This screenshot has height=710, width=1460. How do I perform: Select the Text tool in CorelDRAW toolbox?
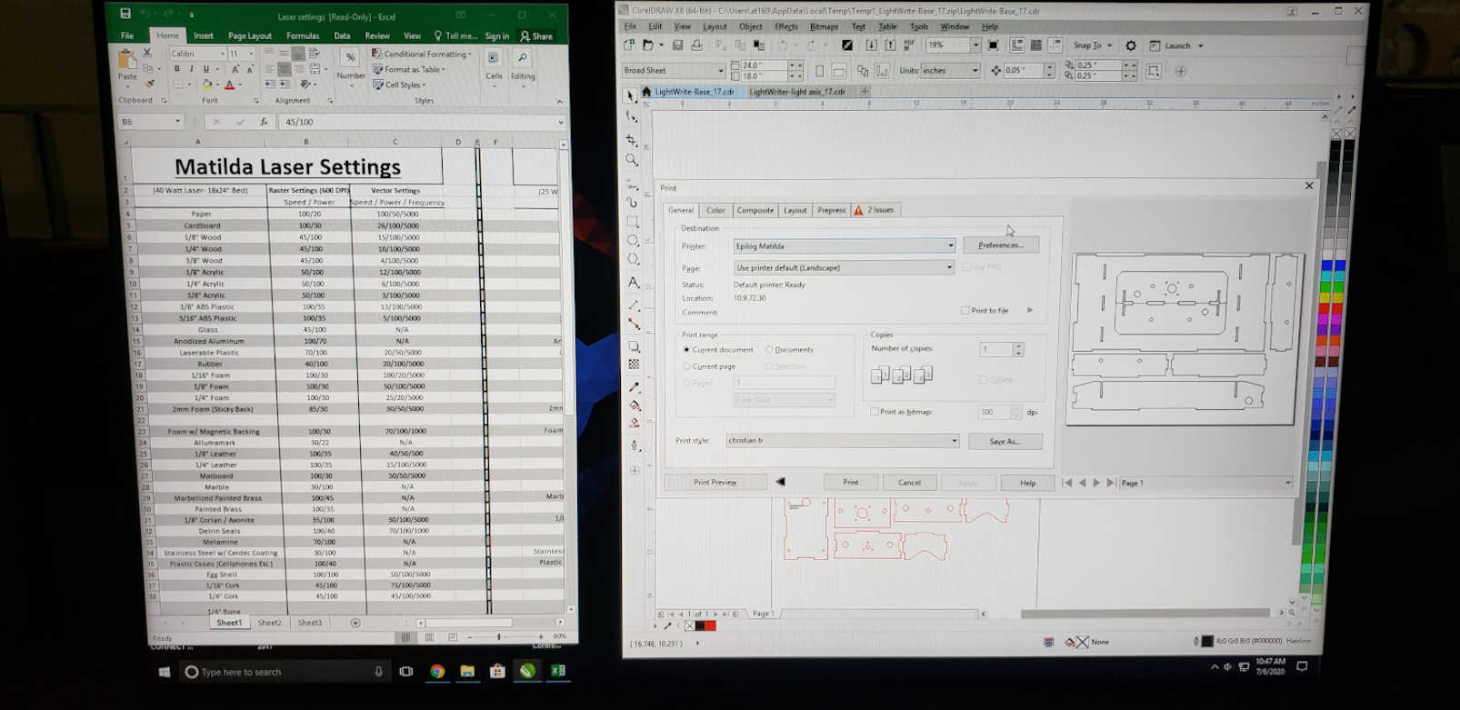[633, 283]
